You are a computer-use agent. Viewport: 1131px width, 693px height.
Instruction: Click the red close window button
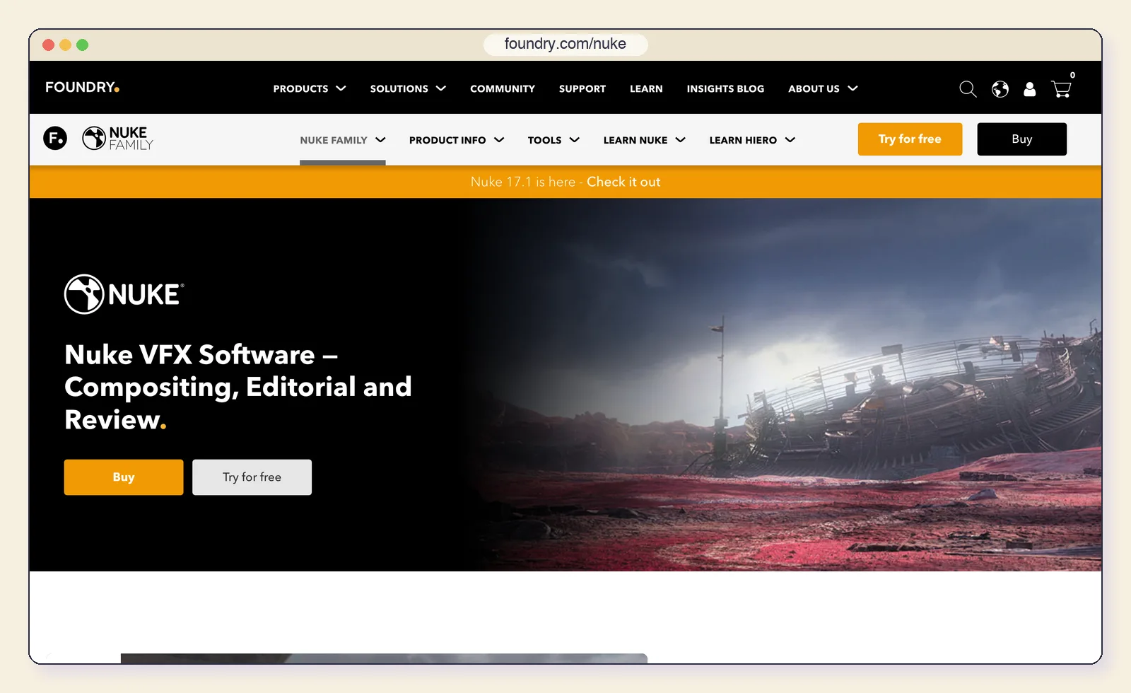point(49,45)
